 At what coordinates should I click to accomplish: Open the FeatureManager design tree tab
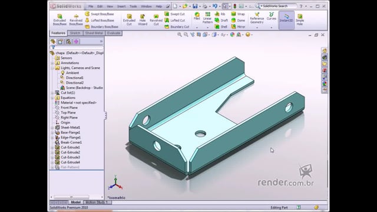pos(53,42)
